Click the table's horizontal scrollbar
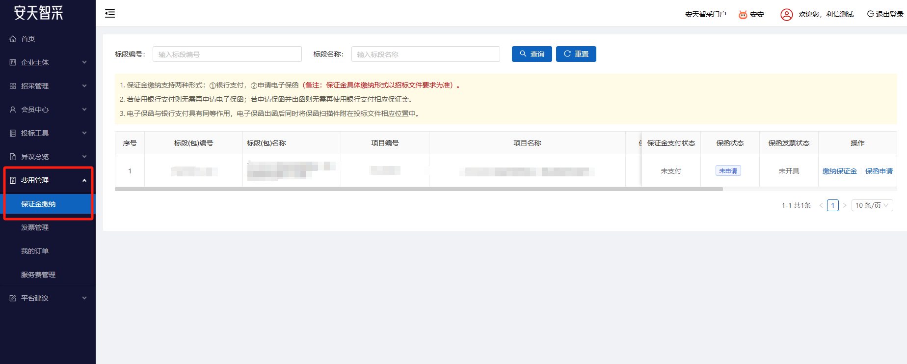The image size is (907, 364). (x=418, y=189)
